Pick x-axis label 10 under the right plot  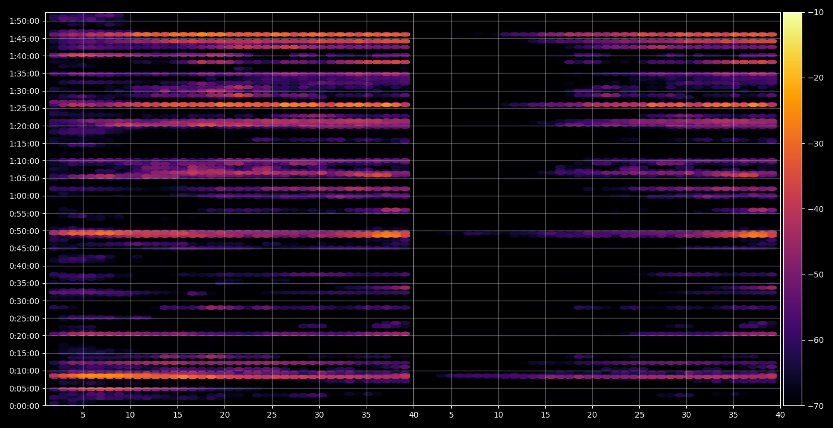point(498,415)
